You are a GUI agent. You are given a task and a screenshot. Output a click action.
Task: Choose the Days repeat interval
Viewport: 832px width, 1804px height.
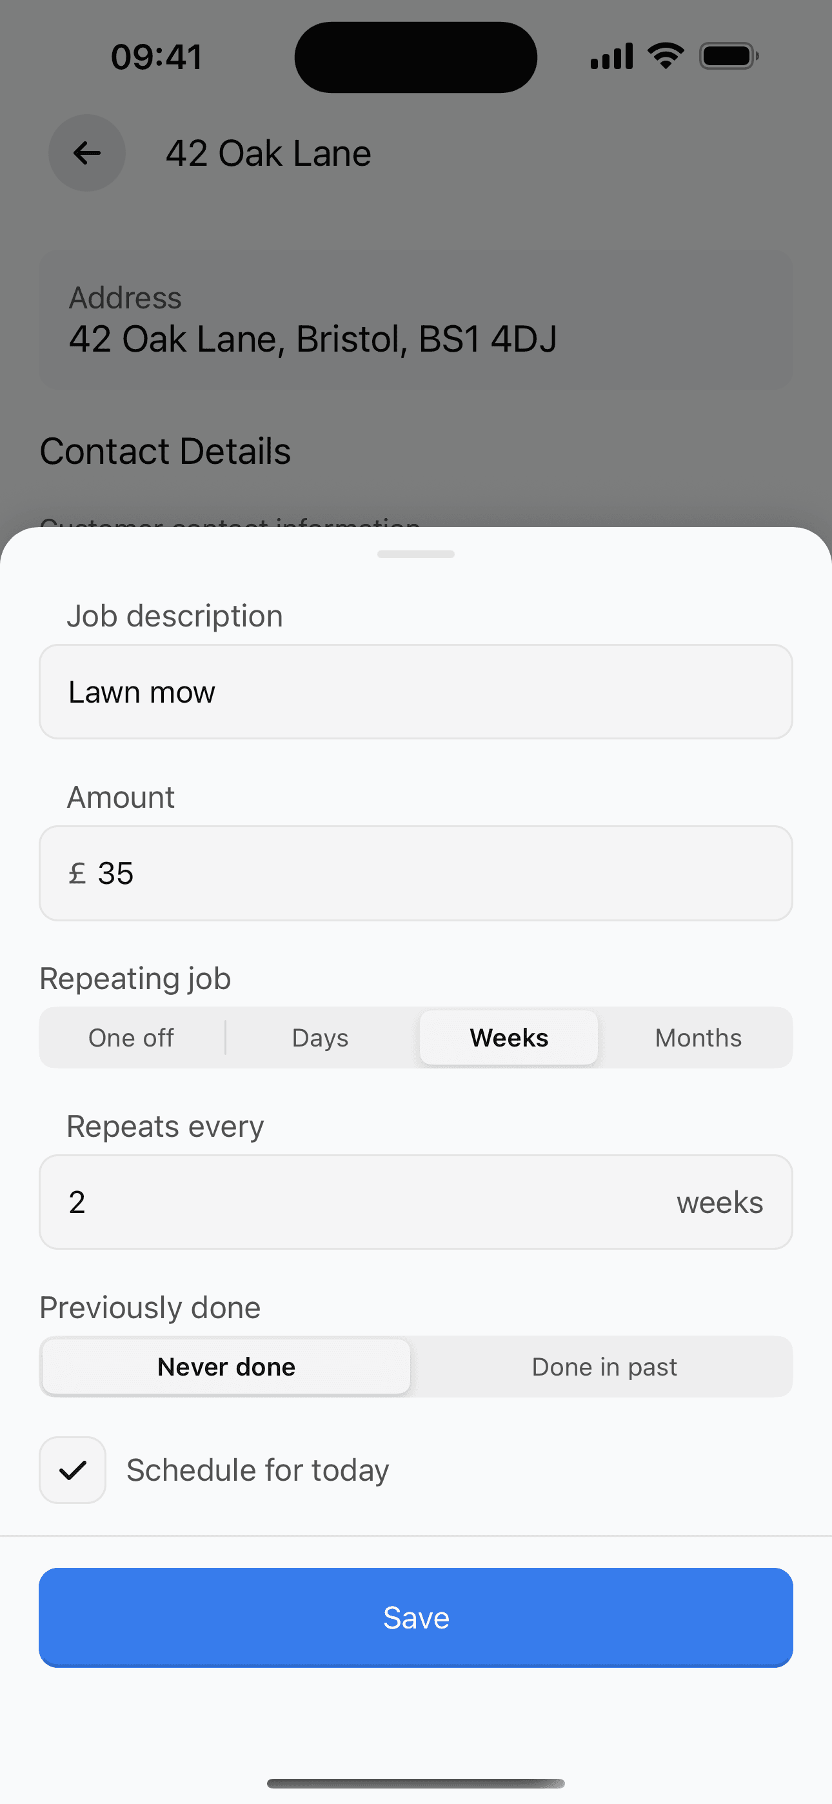[x=320, y=1038]
